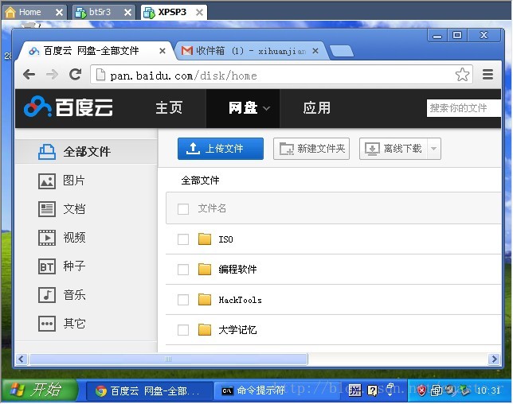Click the 10:31 taskbar clock
The height and width of the screenshot is (404, 513).
(x=488, y=390)
